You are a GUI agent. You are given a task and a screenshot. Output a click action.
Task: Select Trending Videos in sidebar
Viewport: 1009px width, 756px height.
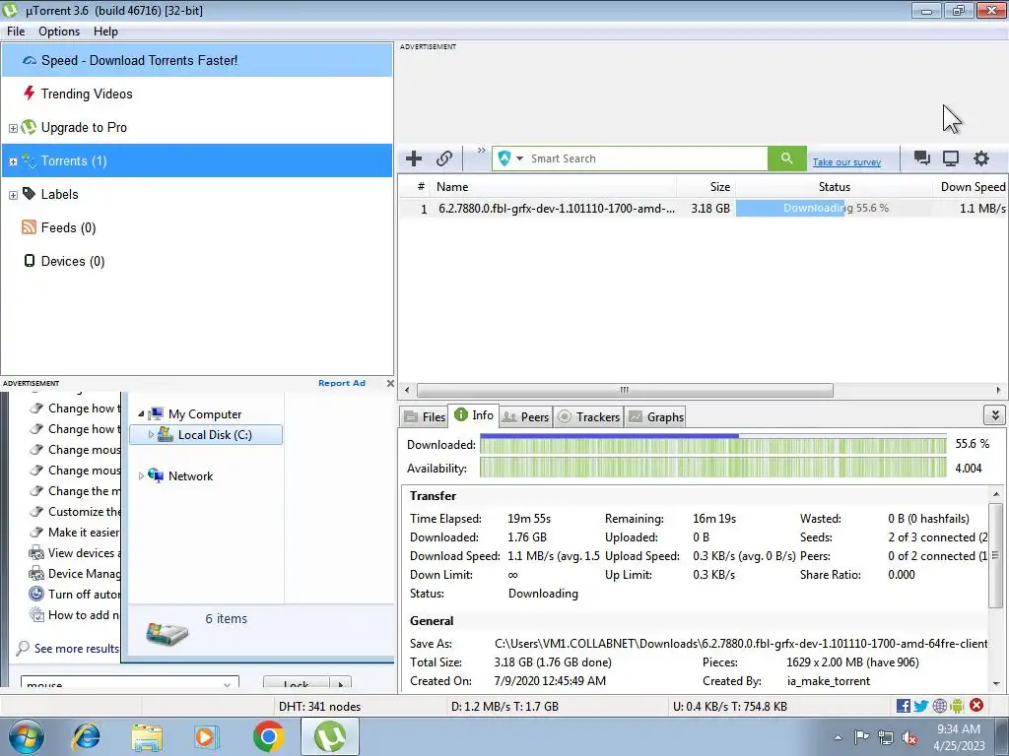[x=197, y=94]
